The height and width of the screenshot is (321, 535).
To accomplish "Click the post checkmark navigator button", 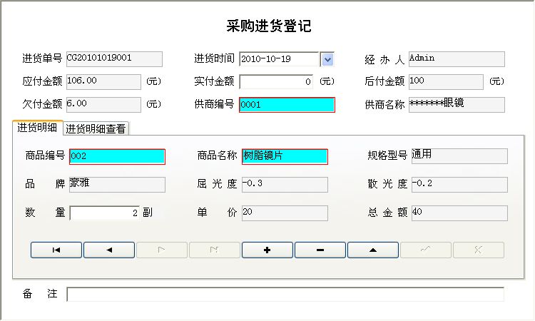I will click(x=426, y=250).
